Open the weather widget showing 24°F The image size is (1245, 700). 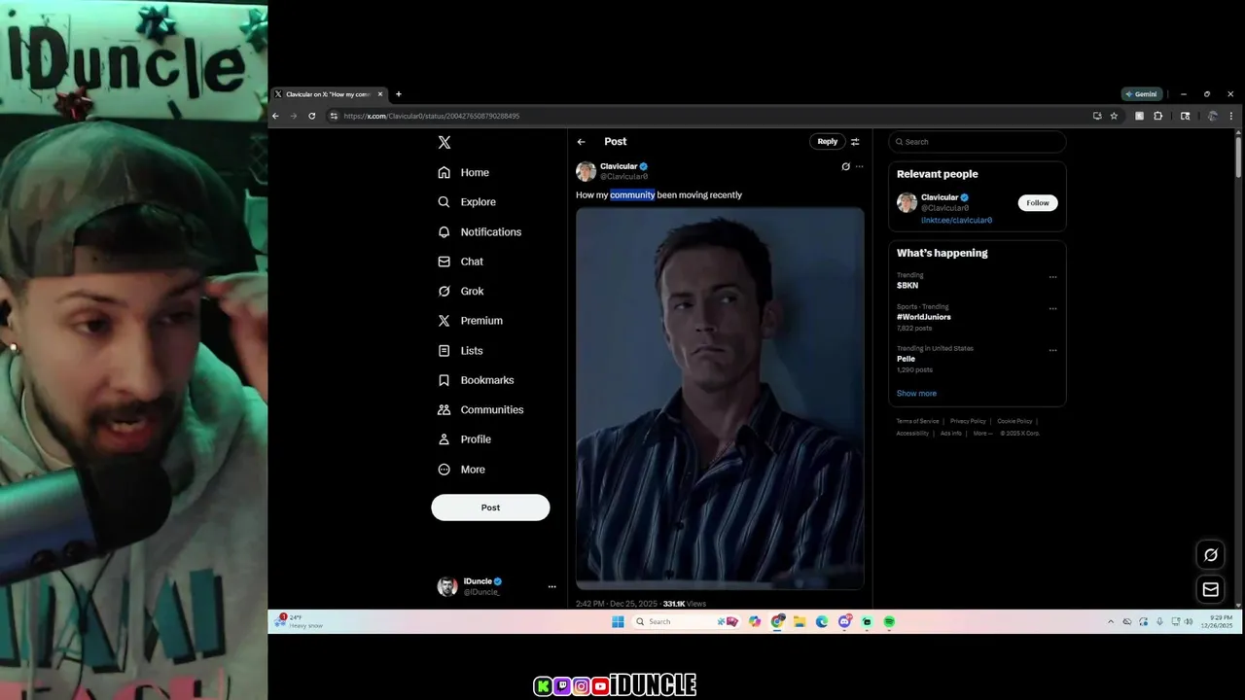tap(300, 621)
